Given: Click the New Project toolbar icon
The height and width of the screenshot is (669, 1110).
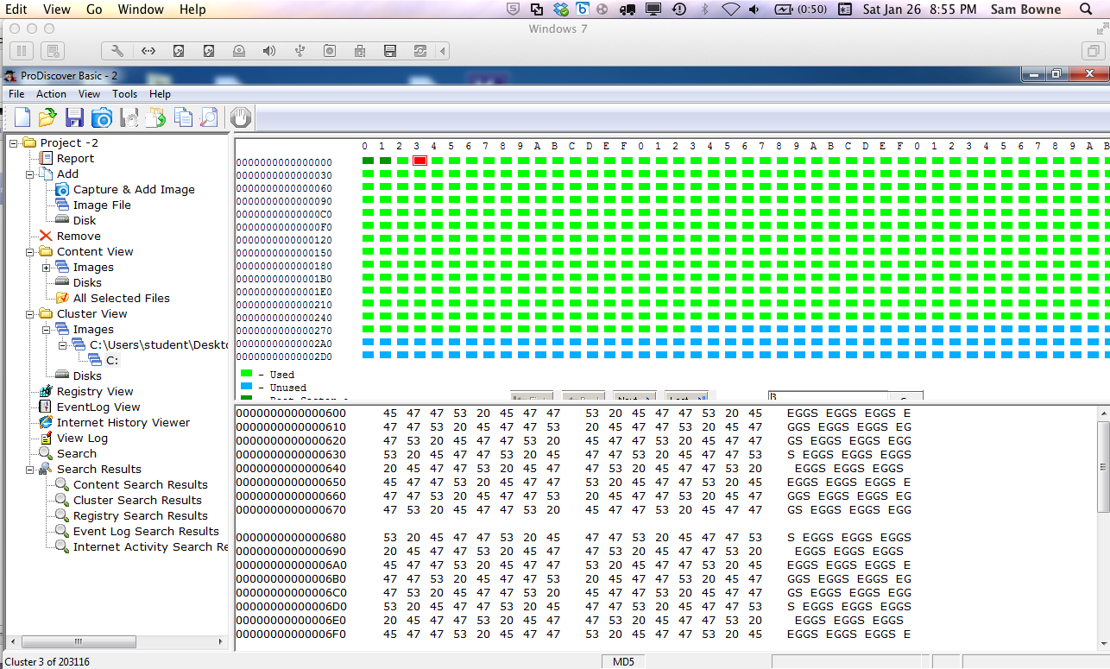Looking at the screenshot, I should tap(22, 117).
